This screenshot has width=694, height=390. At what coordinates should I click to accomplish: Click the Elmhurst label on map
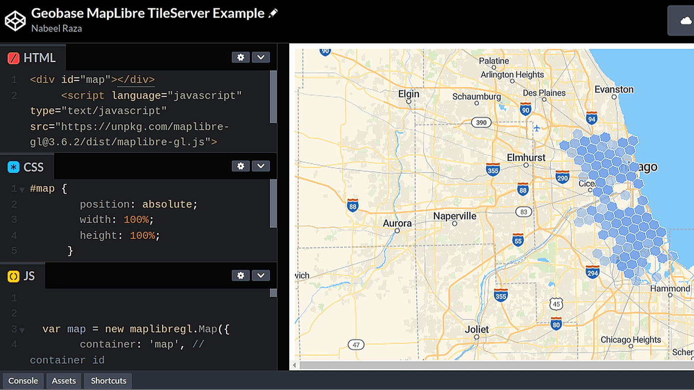coord(526,158)
